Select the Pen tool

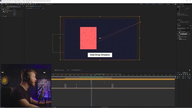pyautogui.click(x=23, y=4)
